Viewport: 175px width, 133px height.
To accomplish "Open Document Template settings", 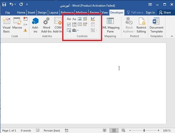I will point(157,25).
